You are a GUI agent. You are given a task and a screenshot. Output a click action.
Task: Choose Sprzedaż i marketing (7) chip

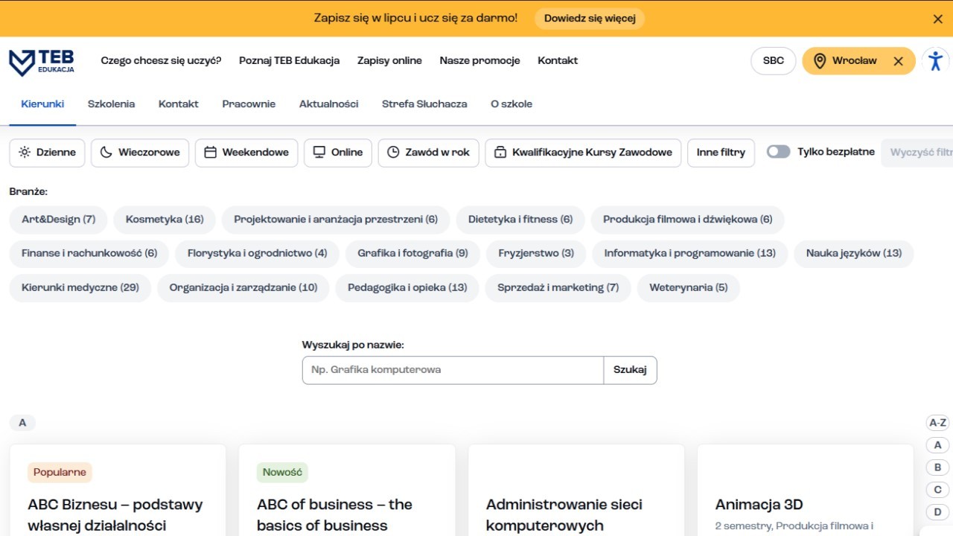558,288
